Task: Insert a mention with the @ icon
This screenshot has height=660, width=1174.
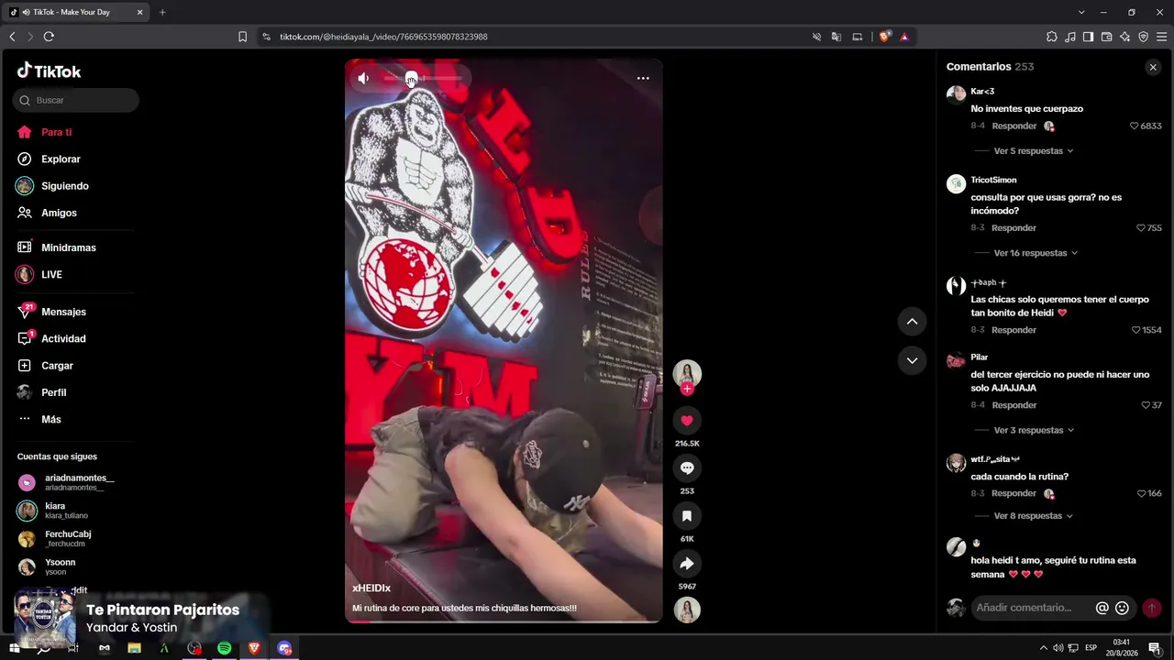Action: [1102, 608]
